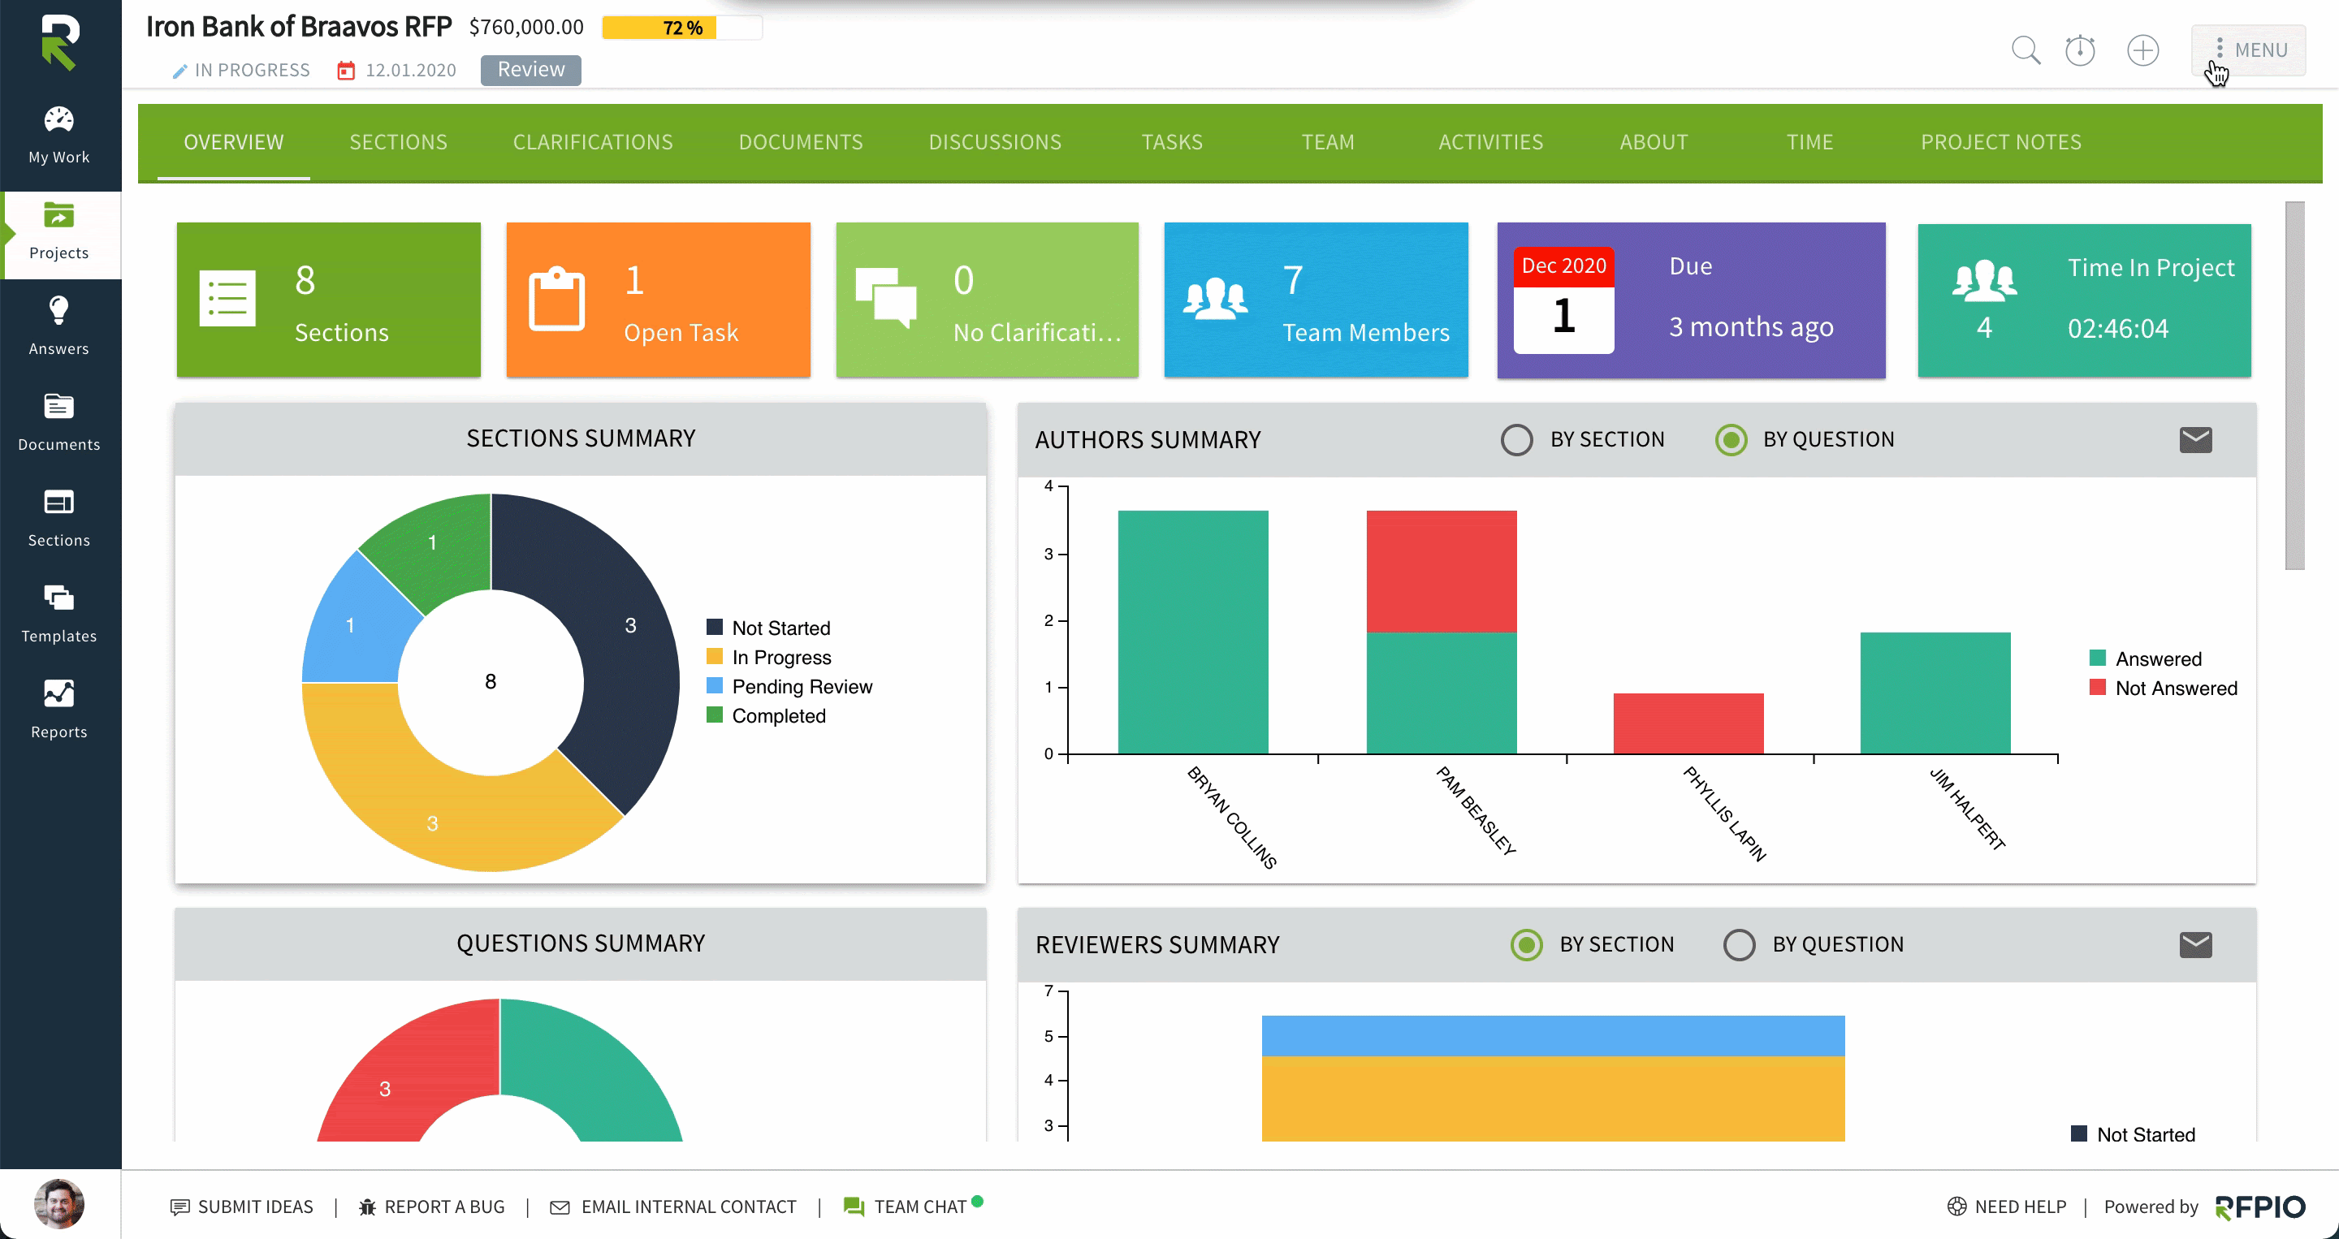
Task: Open Templates in left sidebar
Action: tap(59, 614)
